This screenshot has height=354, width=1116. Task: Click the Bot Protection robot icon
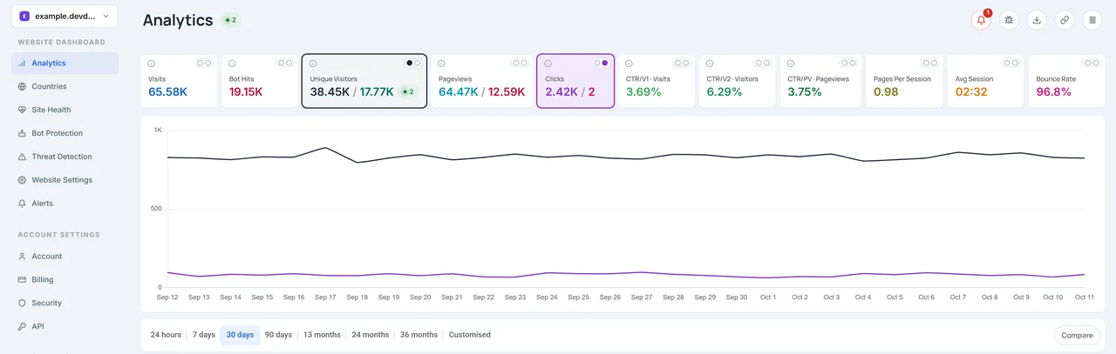(23, 134)
